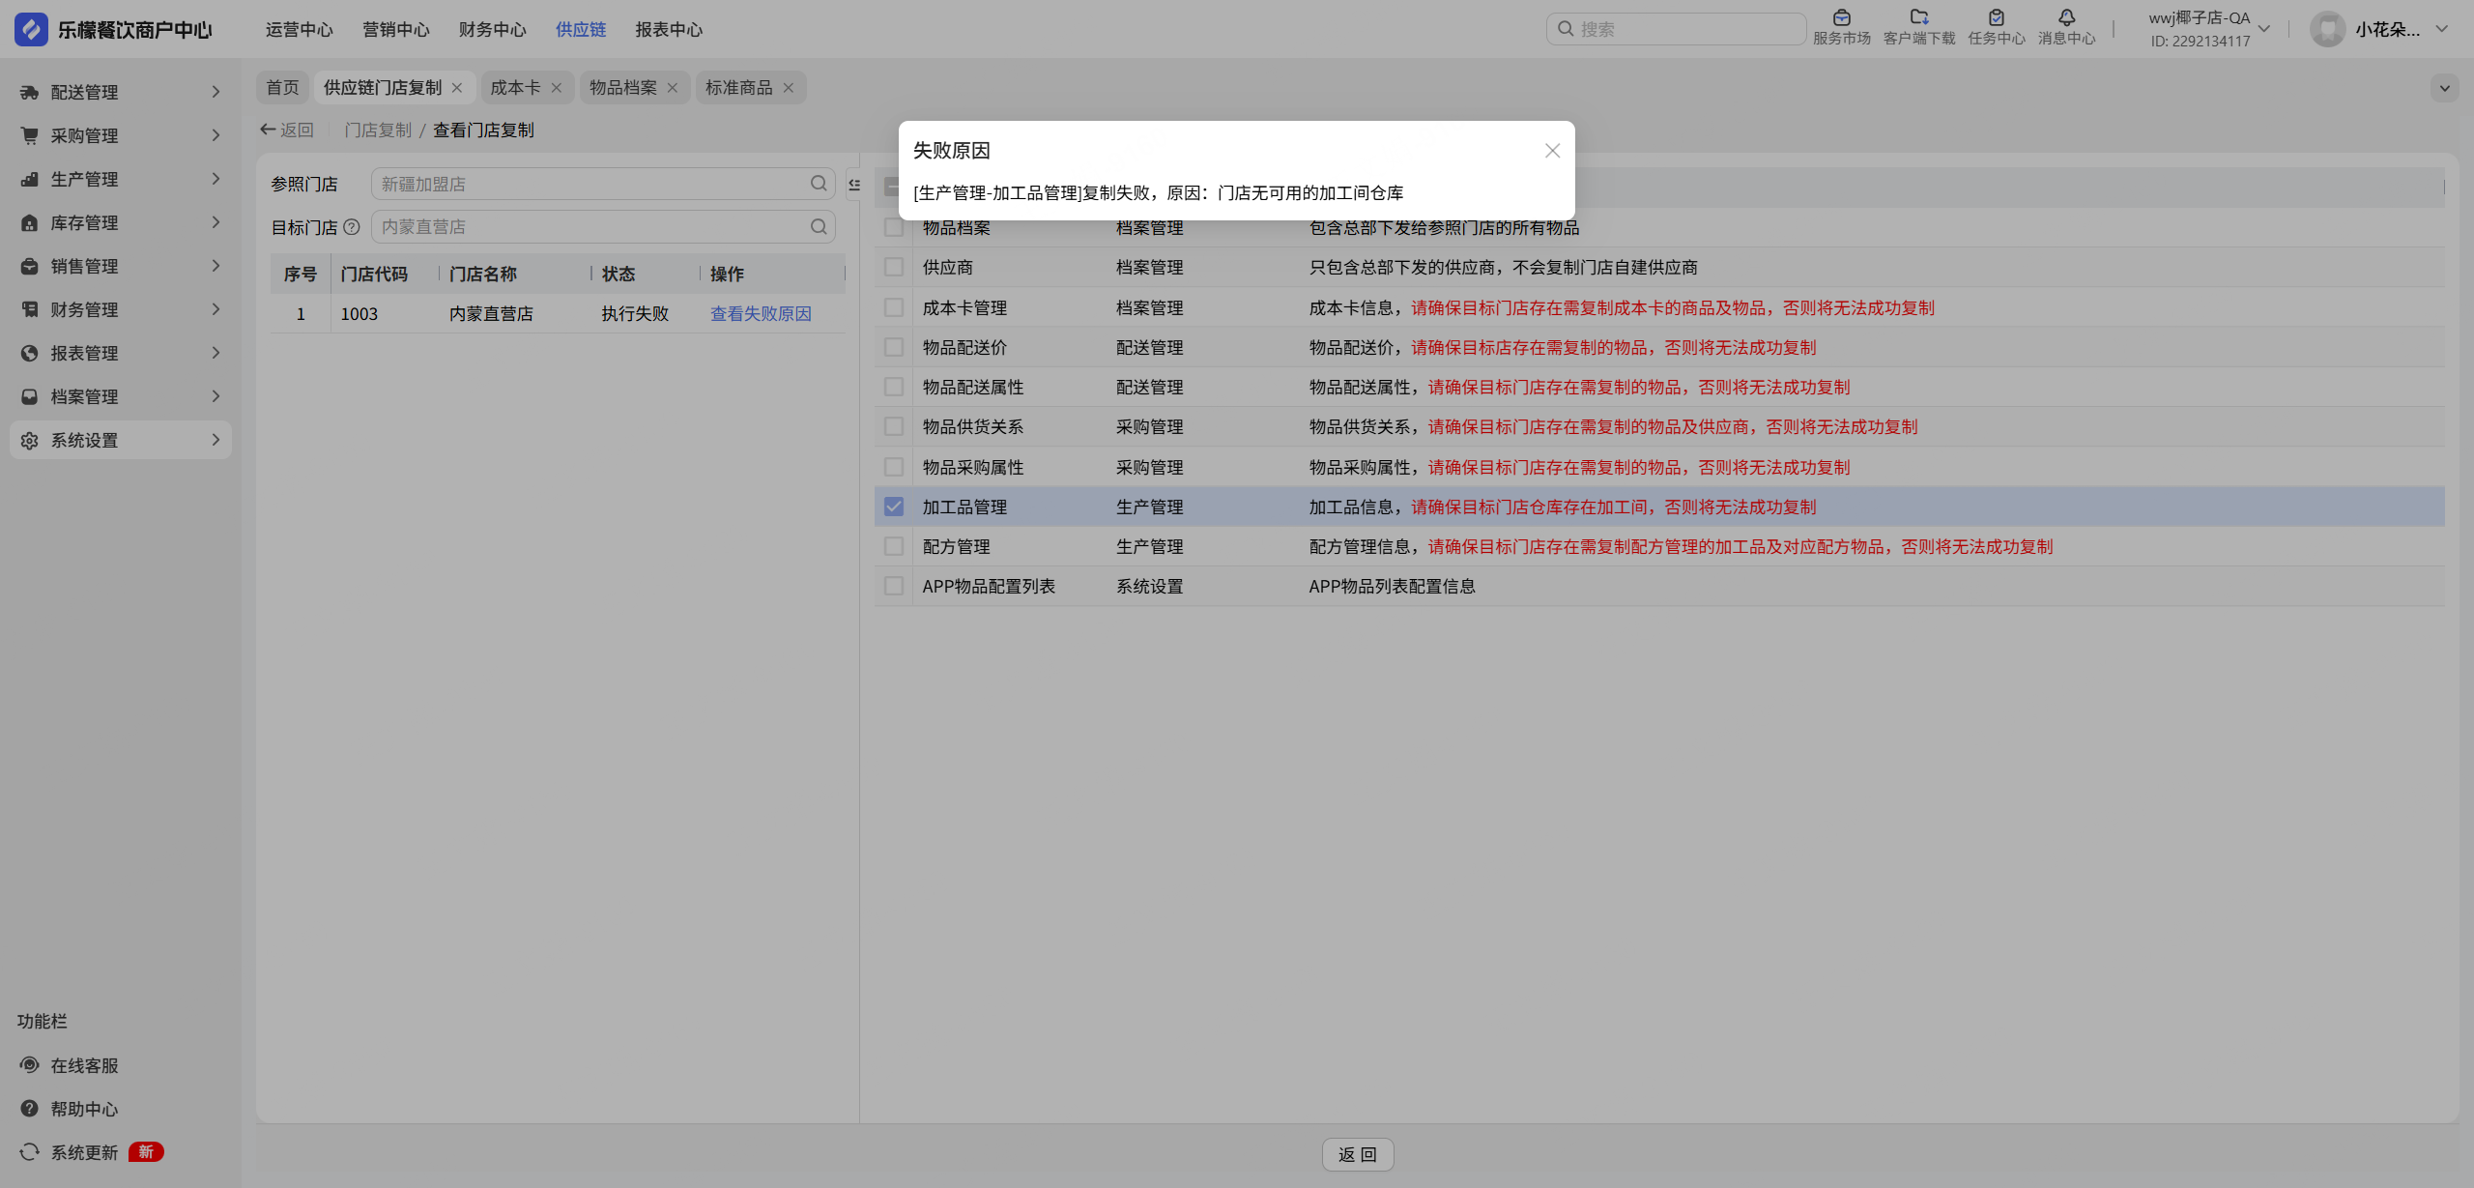
Task: Switch to the 成本卡 tab
Action: [x=515, y=88]
